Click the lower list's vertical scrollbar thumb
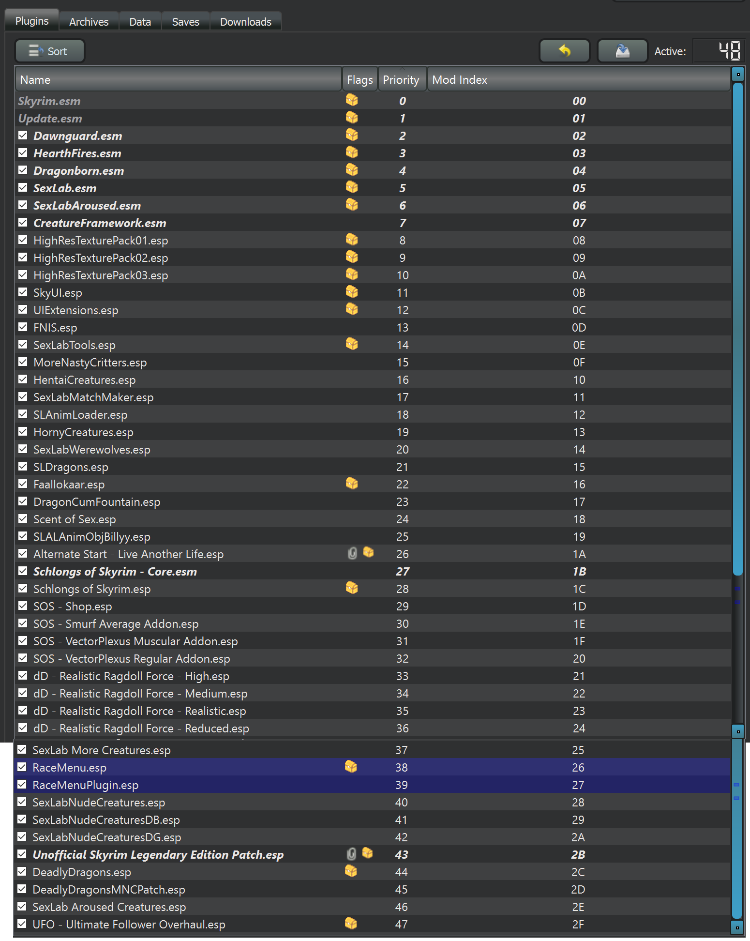Image resolution: width=750 pixels, height=941 pixels. pos(737,829)
